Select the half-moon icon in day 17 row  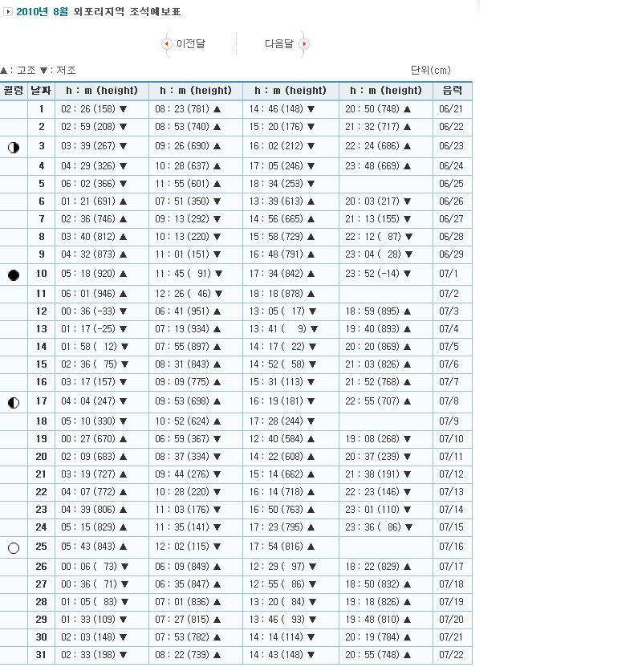coord(14,403)
